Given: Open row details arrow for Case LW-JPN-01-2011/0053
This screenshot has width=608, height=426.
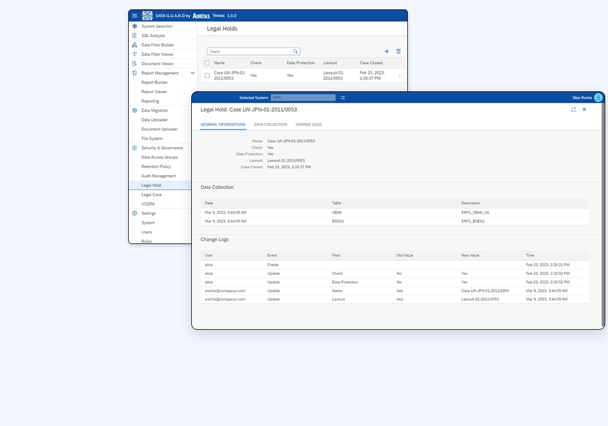Looking at the screenshot, I should point(400,76).
